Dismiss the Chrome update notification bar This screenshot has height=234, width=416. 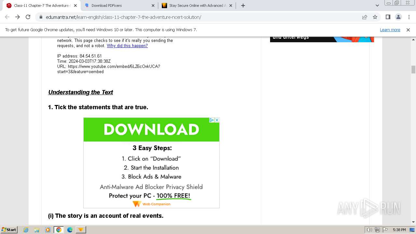408,30
